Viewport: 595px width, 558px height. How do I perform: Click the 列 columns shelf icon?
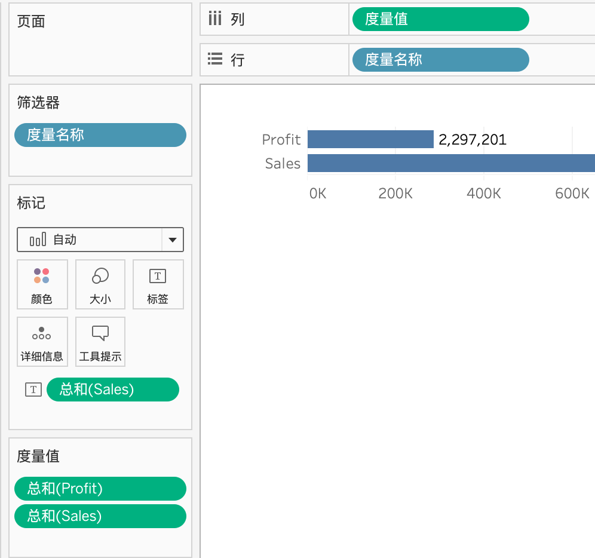215,18
